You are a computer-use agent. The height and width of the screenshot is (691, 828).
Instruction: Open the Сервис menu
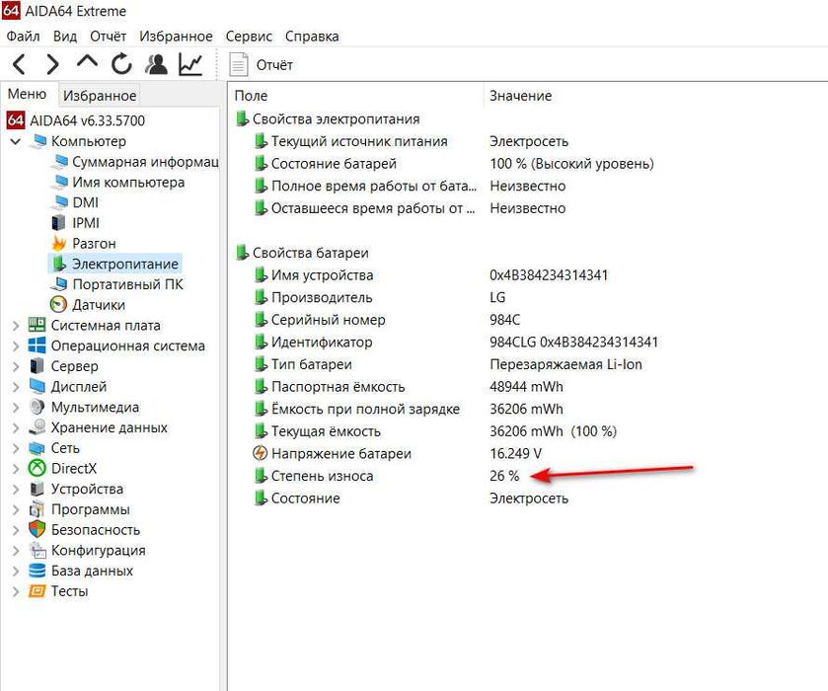pyautogui.click(x=249, y=36)
